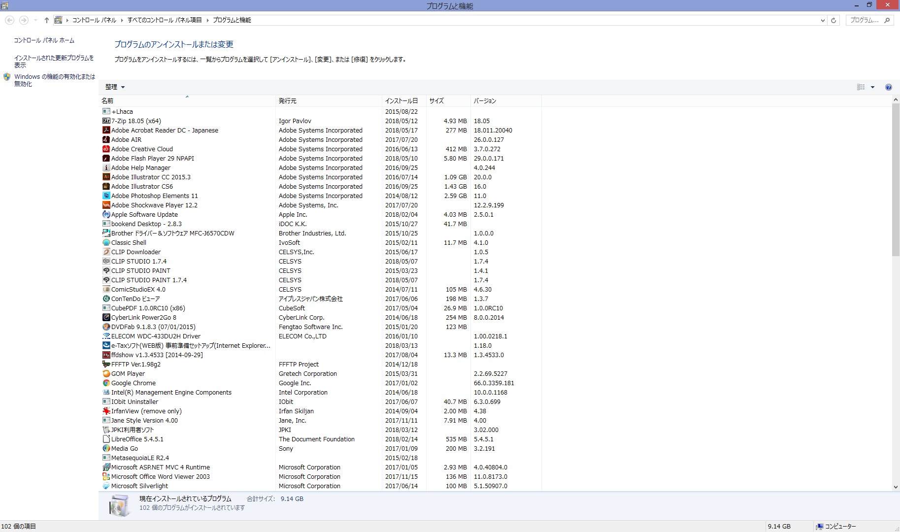Select bookend Desktop - 2.8.3 entry
900x532 pixels.
321,224
